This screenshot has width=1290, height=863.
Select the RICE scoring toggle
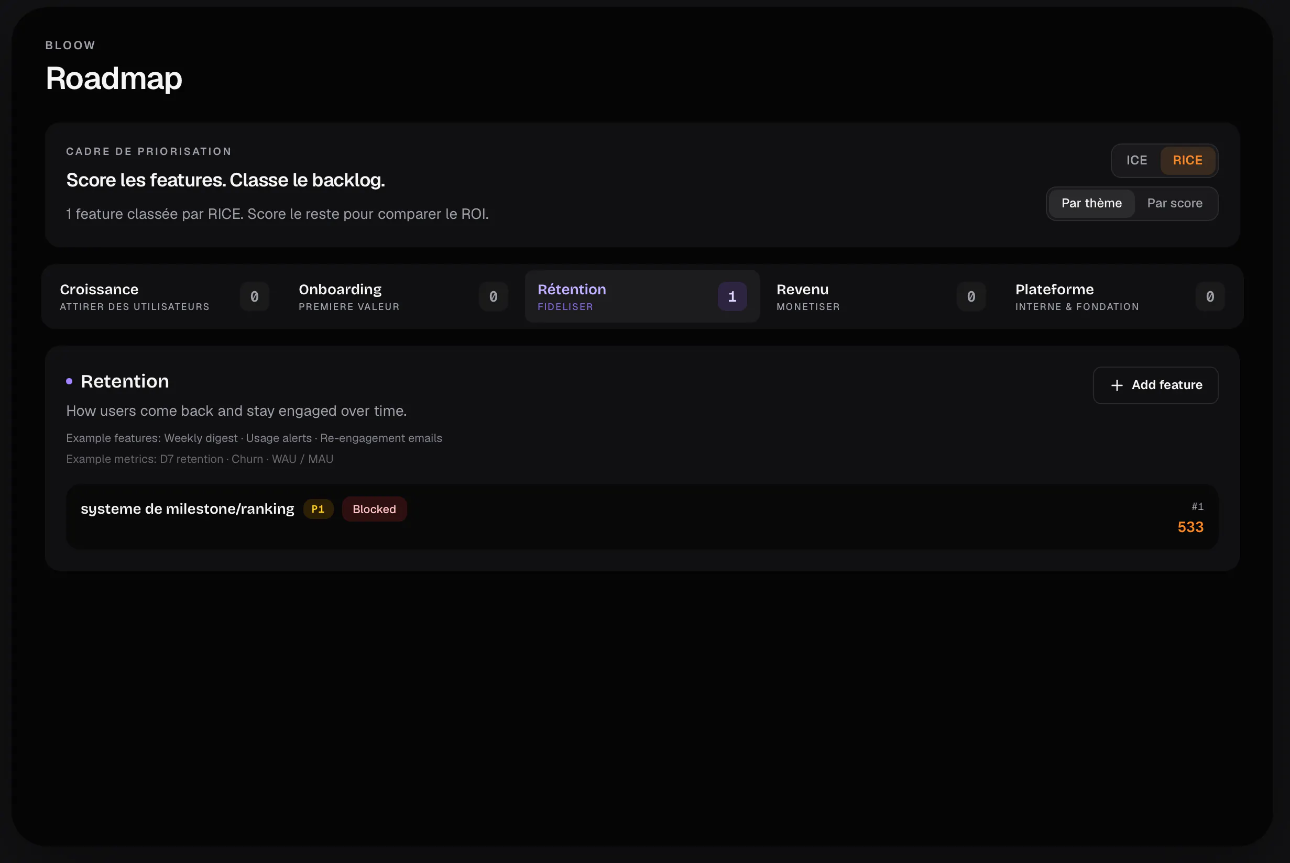1187,160
